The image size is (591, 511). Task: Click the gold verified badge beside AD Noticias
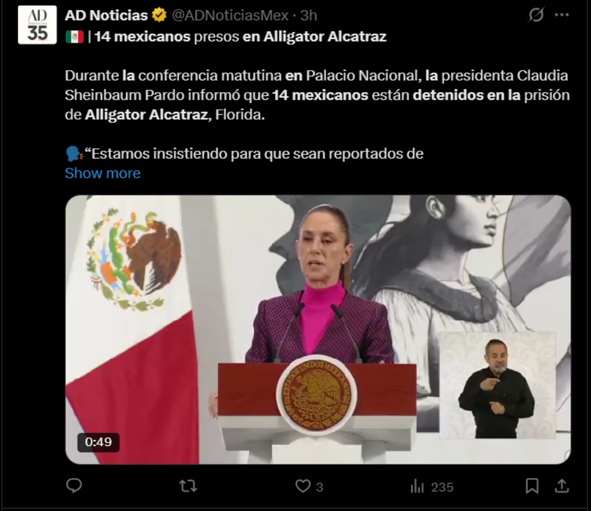pos(159,15)
